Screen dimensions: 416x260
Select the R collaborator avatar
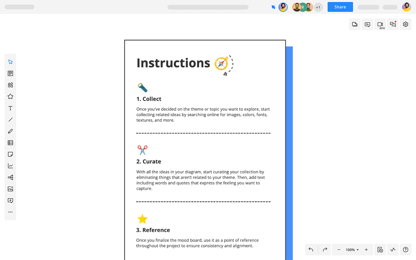click(303, 7)
